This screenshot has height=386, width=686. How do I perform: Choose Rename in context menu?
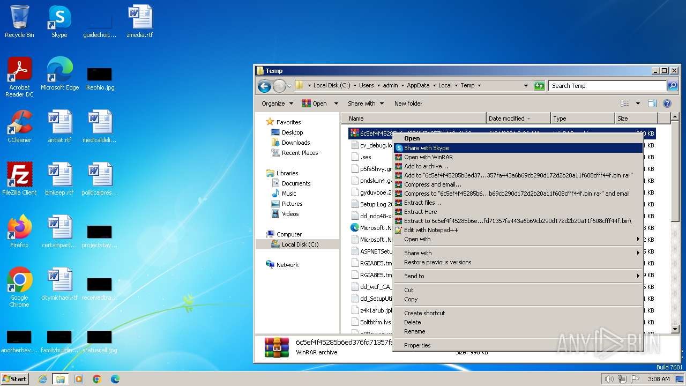(518, 331)
